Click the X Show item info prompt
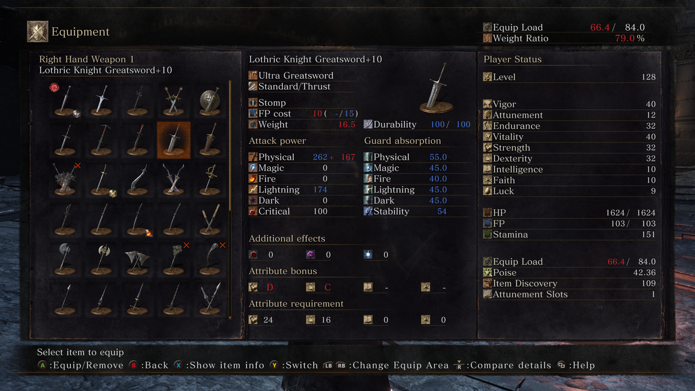This screenshot has width=695, height=391. click(219, 365)
